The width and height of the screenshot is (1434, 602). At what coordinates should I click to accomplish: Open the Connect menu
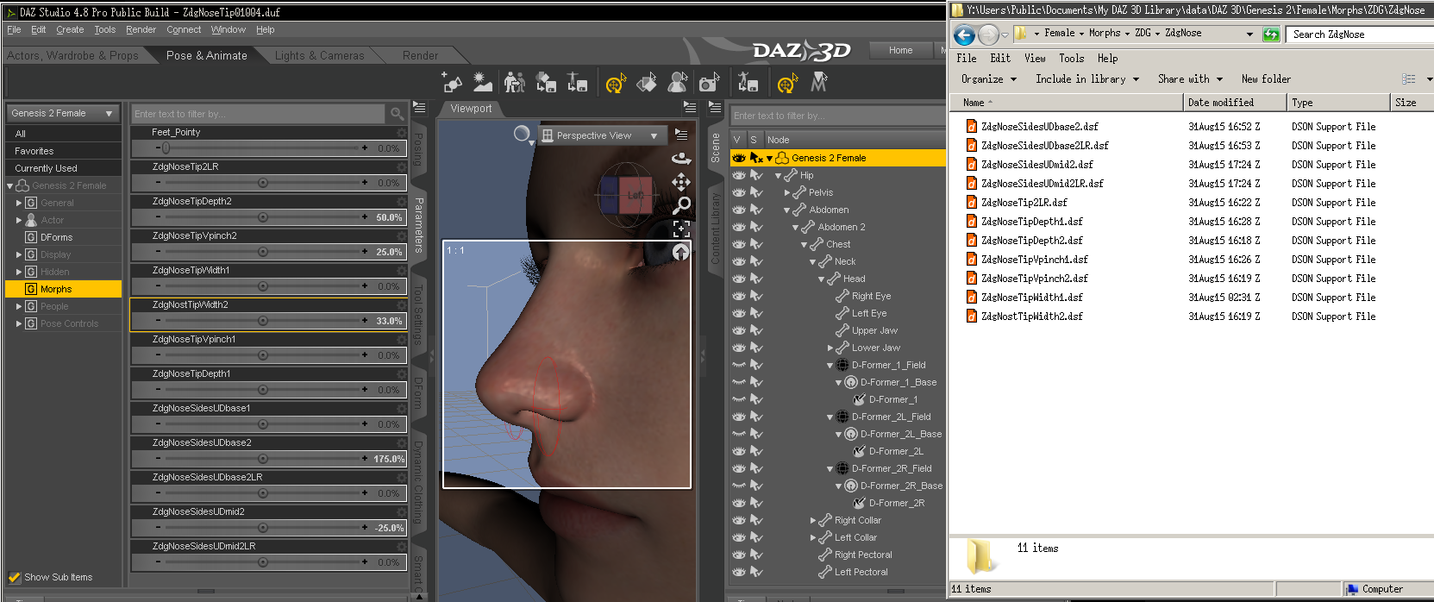click(x=184, y=29)
